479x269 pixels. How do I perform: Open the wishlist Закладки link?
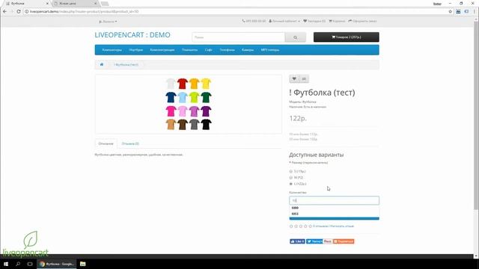[x=314, y=21]
